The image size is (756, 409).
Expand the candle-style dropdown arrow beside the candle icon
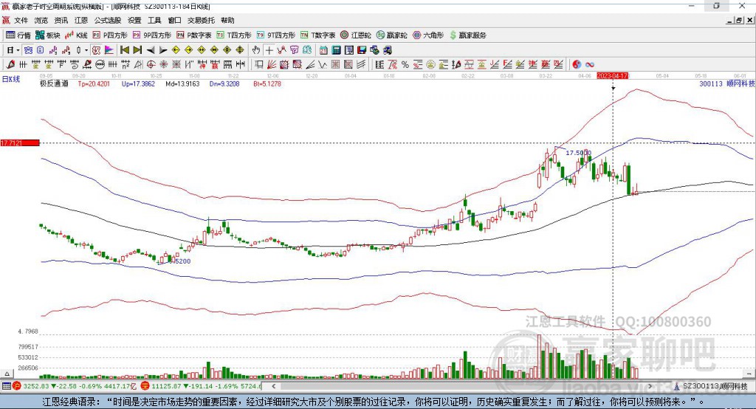[86, 50]
